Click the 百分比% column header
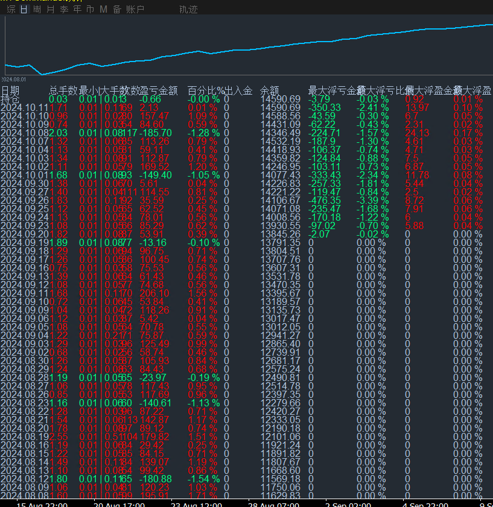The image size is (493, 507). [206, 90]
